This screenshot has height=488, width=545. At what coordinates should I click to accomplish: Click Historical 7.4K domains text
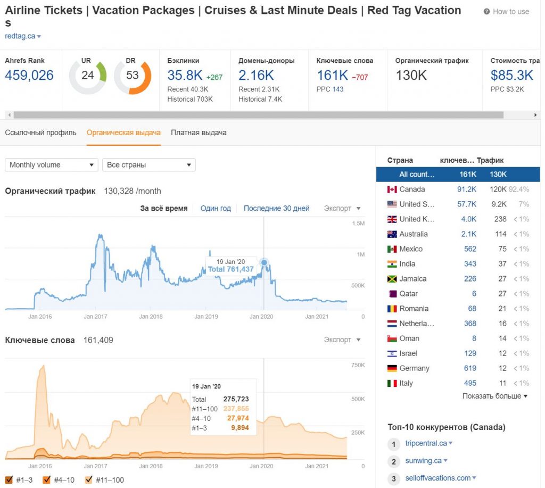260,100
